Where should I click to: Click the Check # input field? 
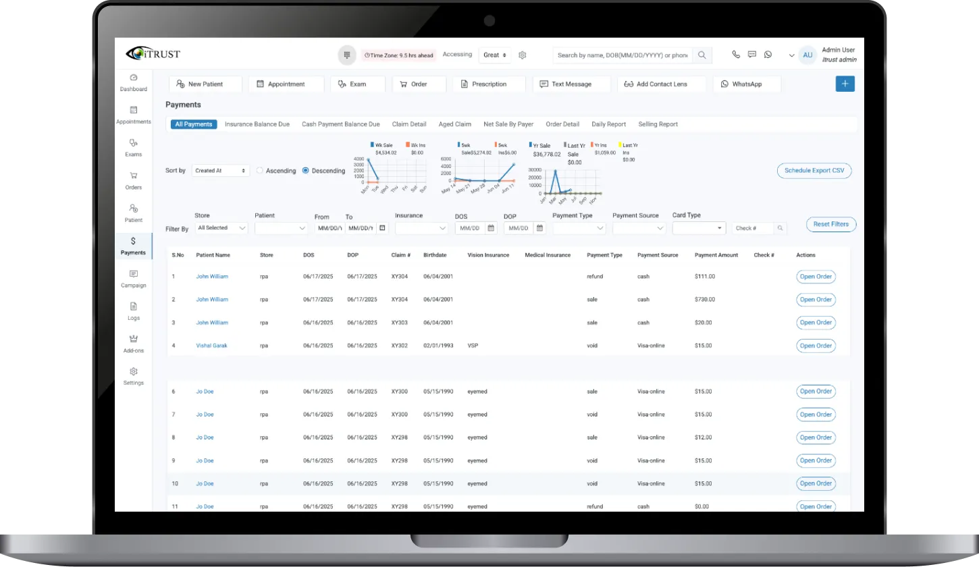(x=753, y=228)
